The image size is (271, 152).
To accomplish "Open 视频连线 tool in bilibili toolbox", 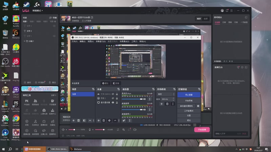I will point(36,102).
